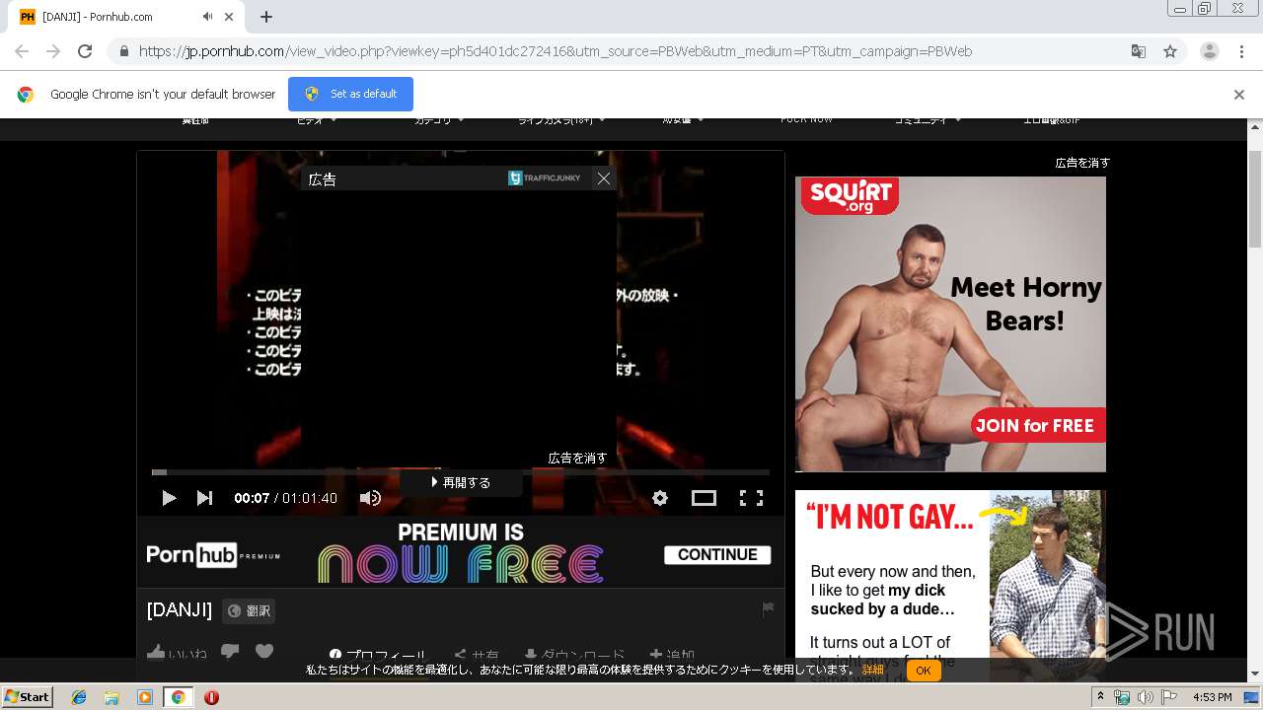Viewport: 1263px width, 710px height.
Task: Click the thumbs-down dislike icon
Action: tap(230, 652)
